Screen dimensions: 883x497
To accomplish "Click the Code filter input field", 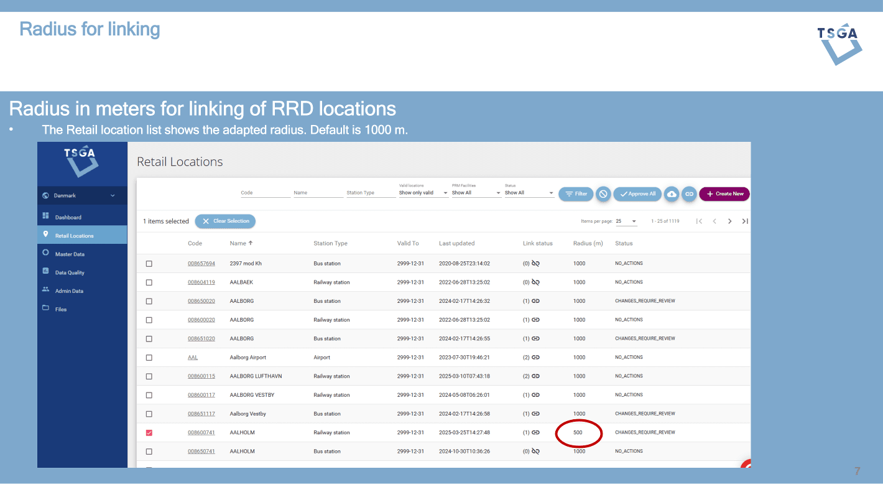I will pyautogui.click(x=266, y=193).
